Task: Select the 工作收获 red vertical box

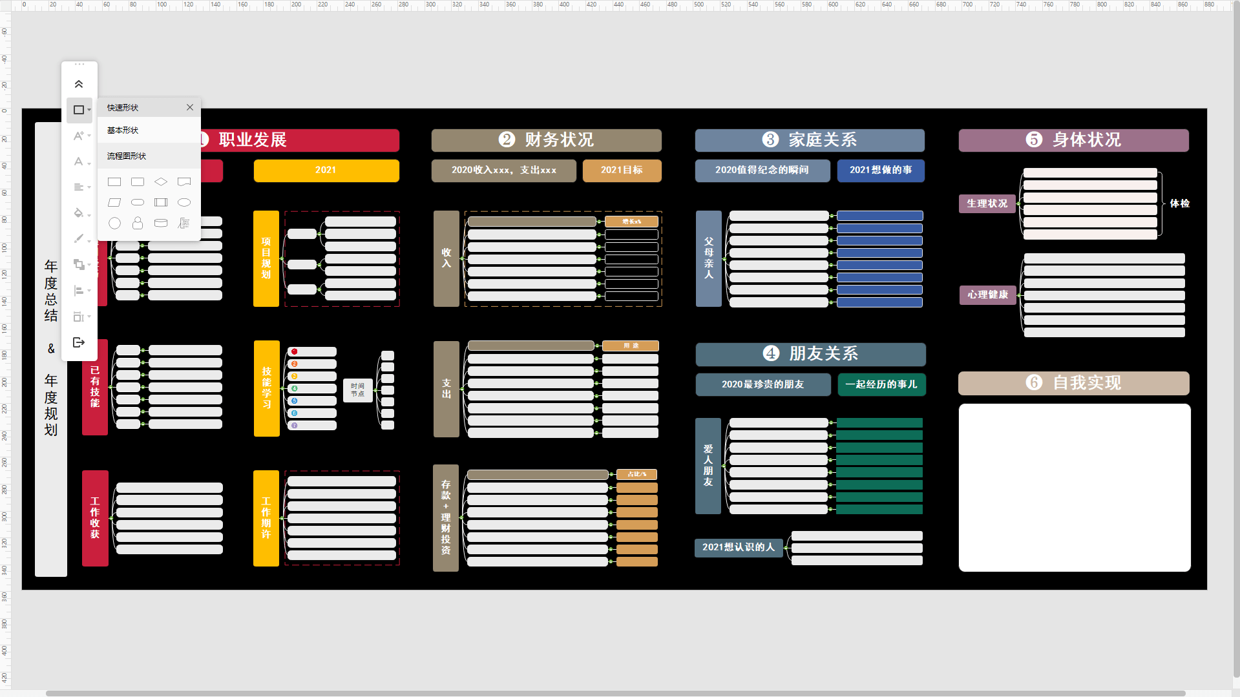Action: (95, 518)
